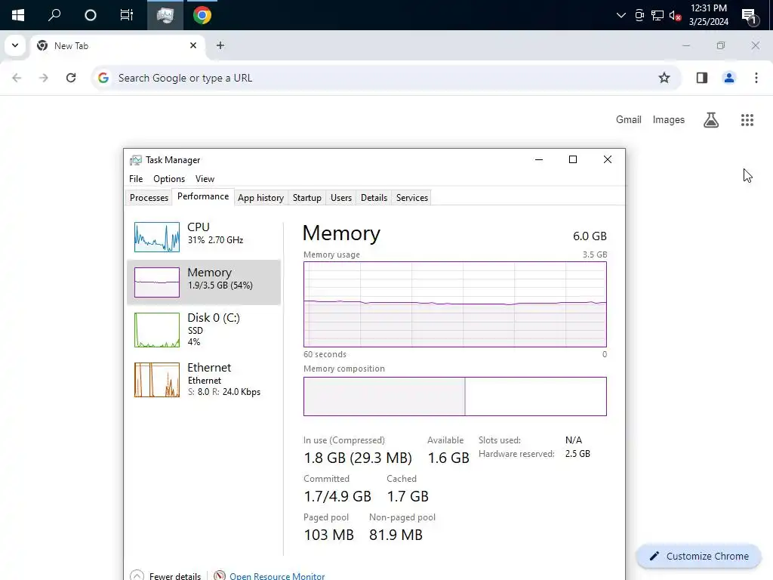This screenshot has width=773, height=580.
Task: Click the Chrome profile avatar icon
Action: pos(729,78)
